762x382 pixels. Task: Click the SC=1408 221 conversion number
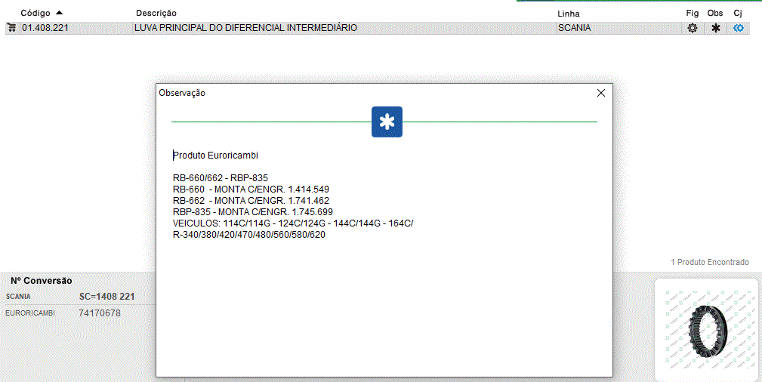coord(106,297)
